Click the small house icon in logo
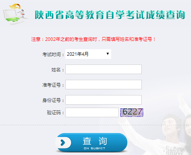Screen dimensions: 191x155 [x=22, y=13]
